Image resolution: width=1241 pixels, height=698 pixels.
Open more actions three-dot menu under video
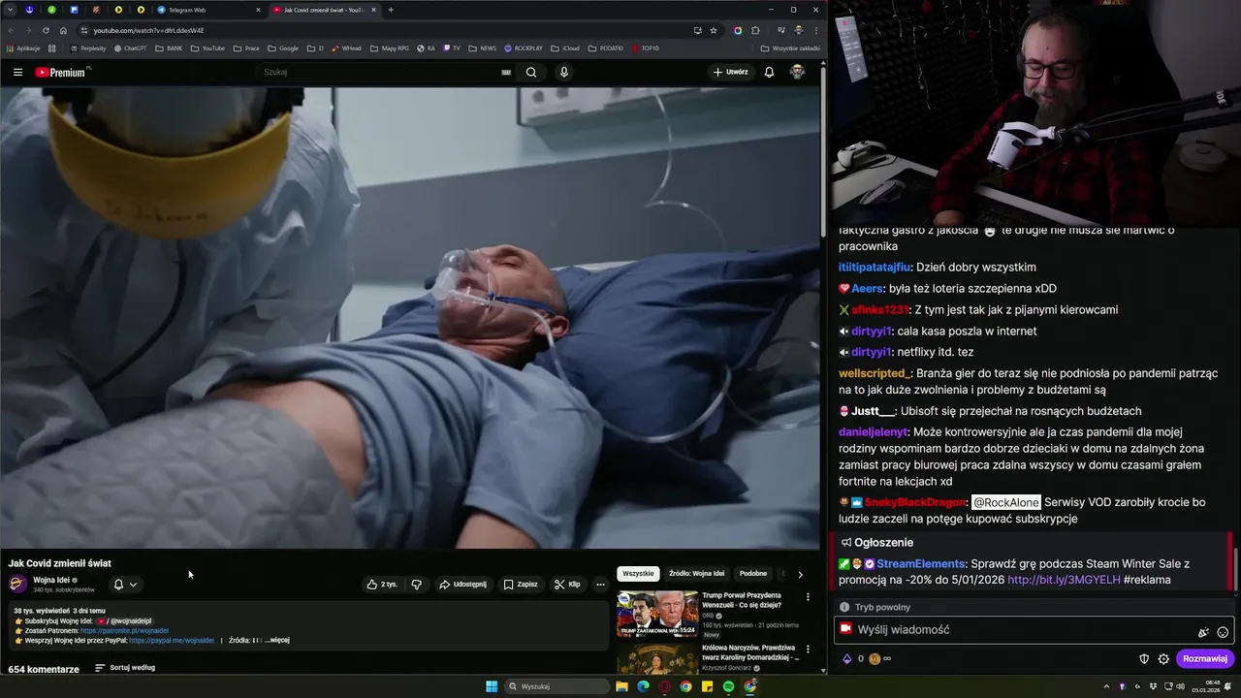click(600, 585)
